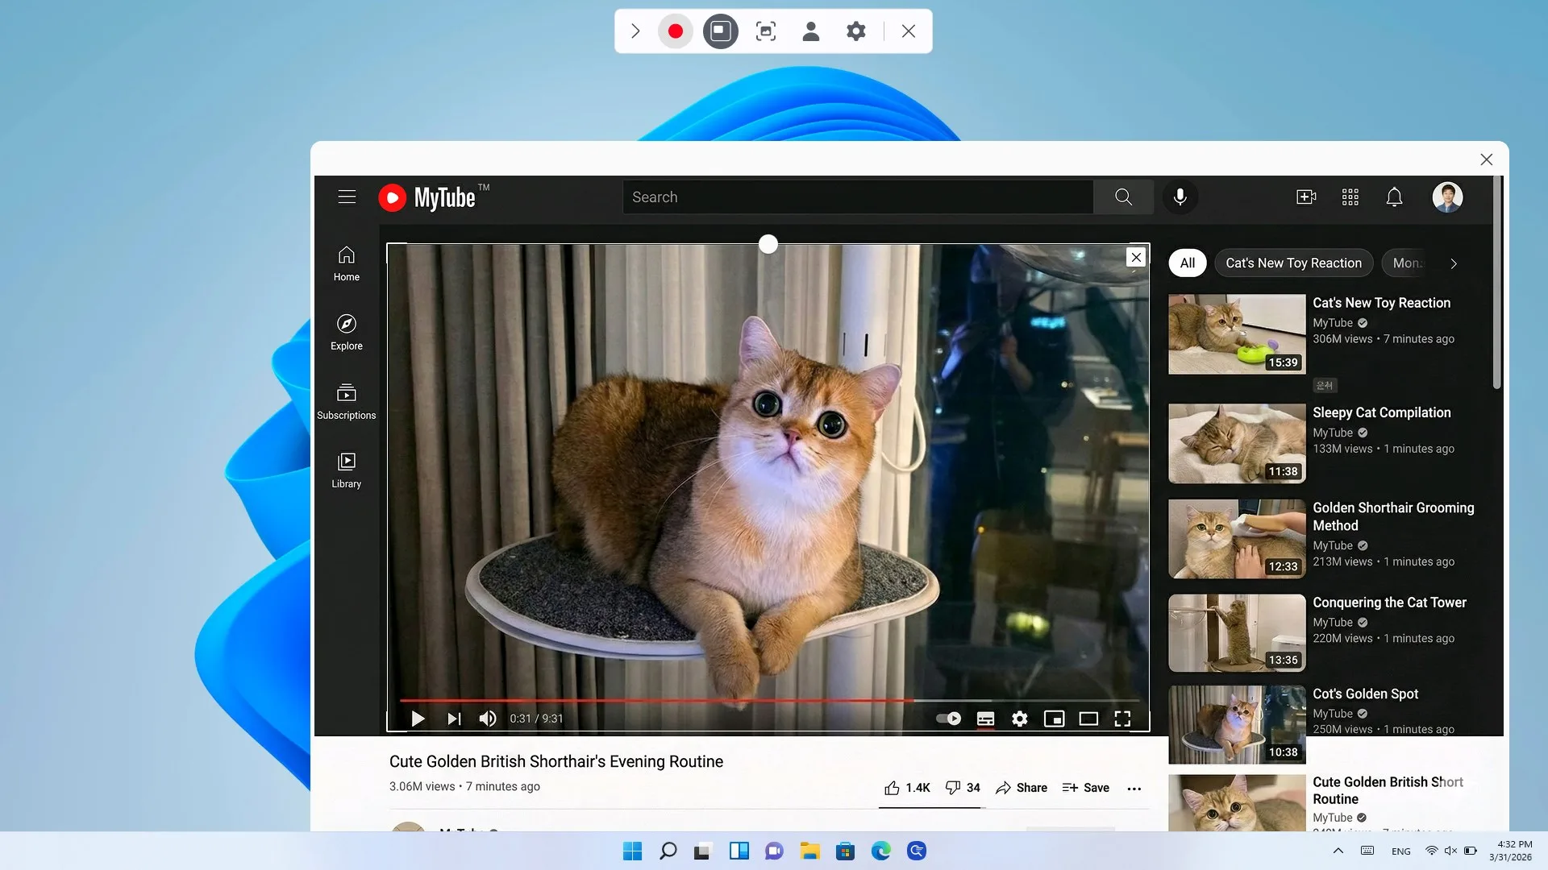Select the Cat's New Toy Reaction chip

1293,263
